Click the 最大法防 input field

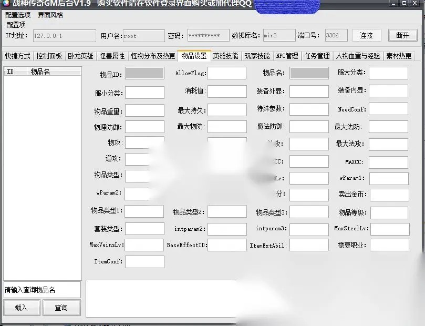pyautogui.click(x=388, y=127)
